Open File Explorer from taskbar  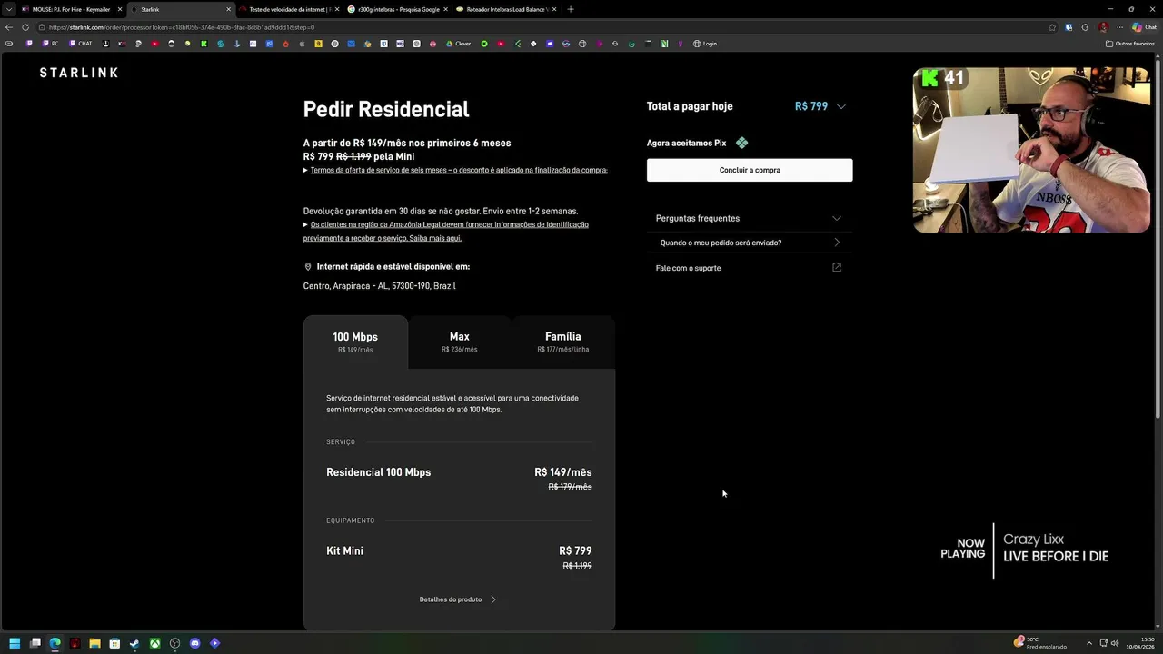[94, 643]
